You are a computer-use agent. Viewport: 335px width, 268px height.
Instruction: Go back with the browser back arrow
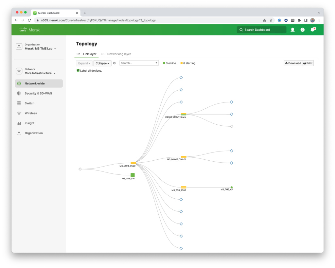click(16, 20)
